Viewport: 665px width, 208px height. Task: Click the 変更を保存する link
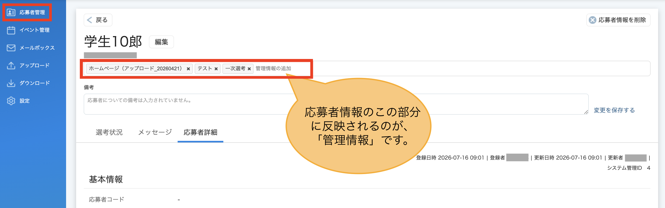pos(614,110)
